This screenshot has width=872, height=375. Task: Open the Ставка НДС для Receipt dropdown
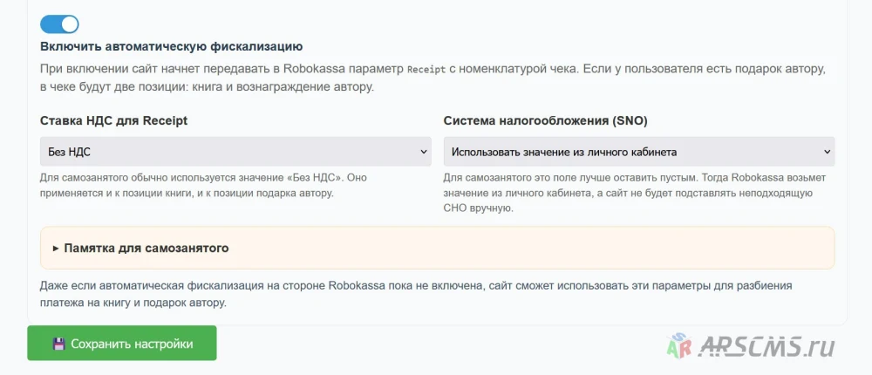[x=235, y=152]
